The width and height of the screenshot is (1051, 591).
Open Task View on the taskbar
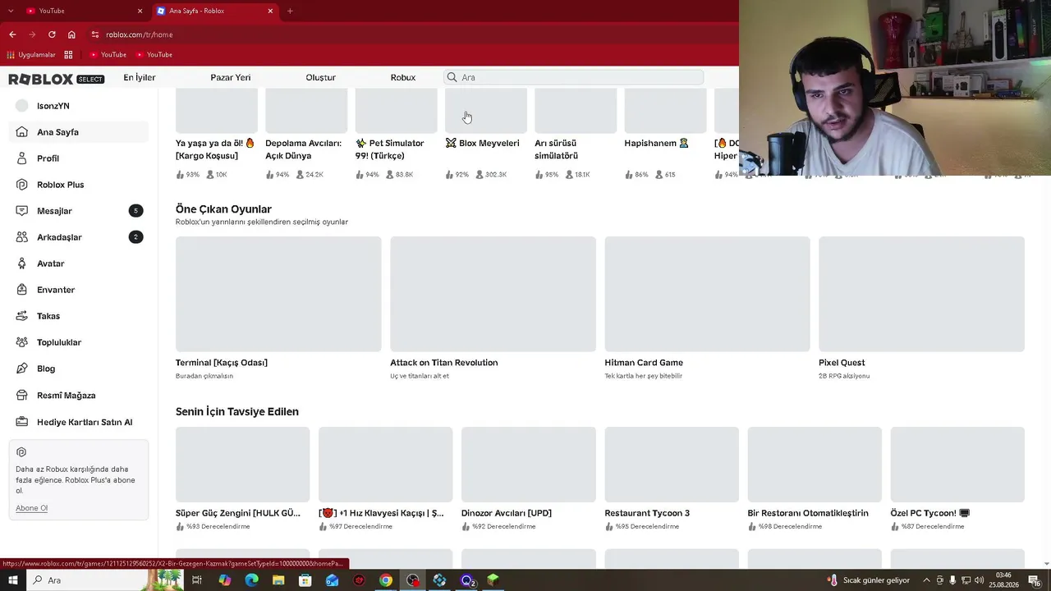click(197, 580)
